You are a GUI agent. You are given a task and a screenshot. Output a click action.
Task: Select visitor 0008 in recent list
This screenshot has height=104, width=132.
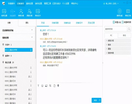coord(18,85)
